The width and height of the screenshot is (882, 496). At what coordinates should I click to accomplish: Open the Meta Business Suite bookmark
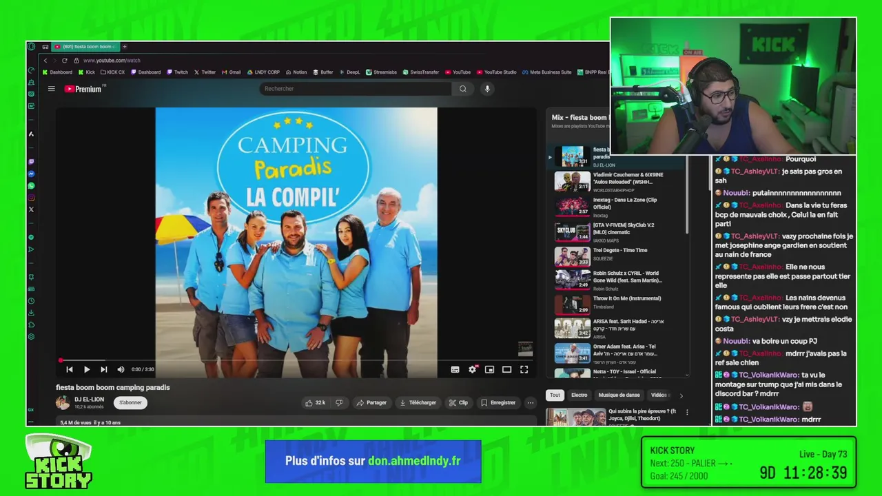coord(547,72)
